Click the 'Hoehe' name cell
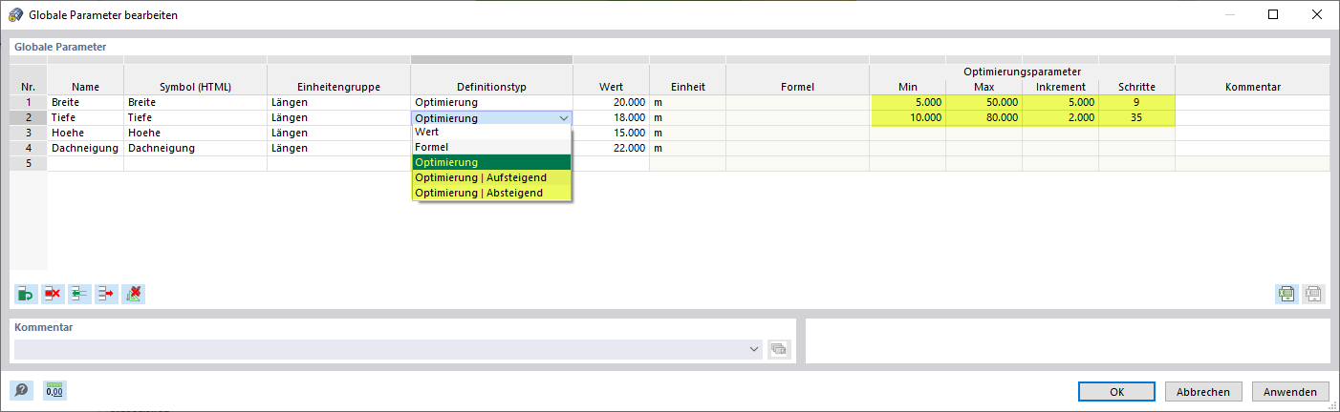The height and width of the screenshot is (412, 1340). (x=85, y=133)
